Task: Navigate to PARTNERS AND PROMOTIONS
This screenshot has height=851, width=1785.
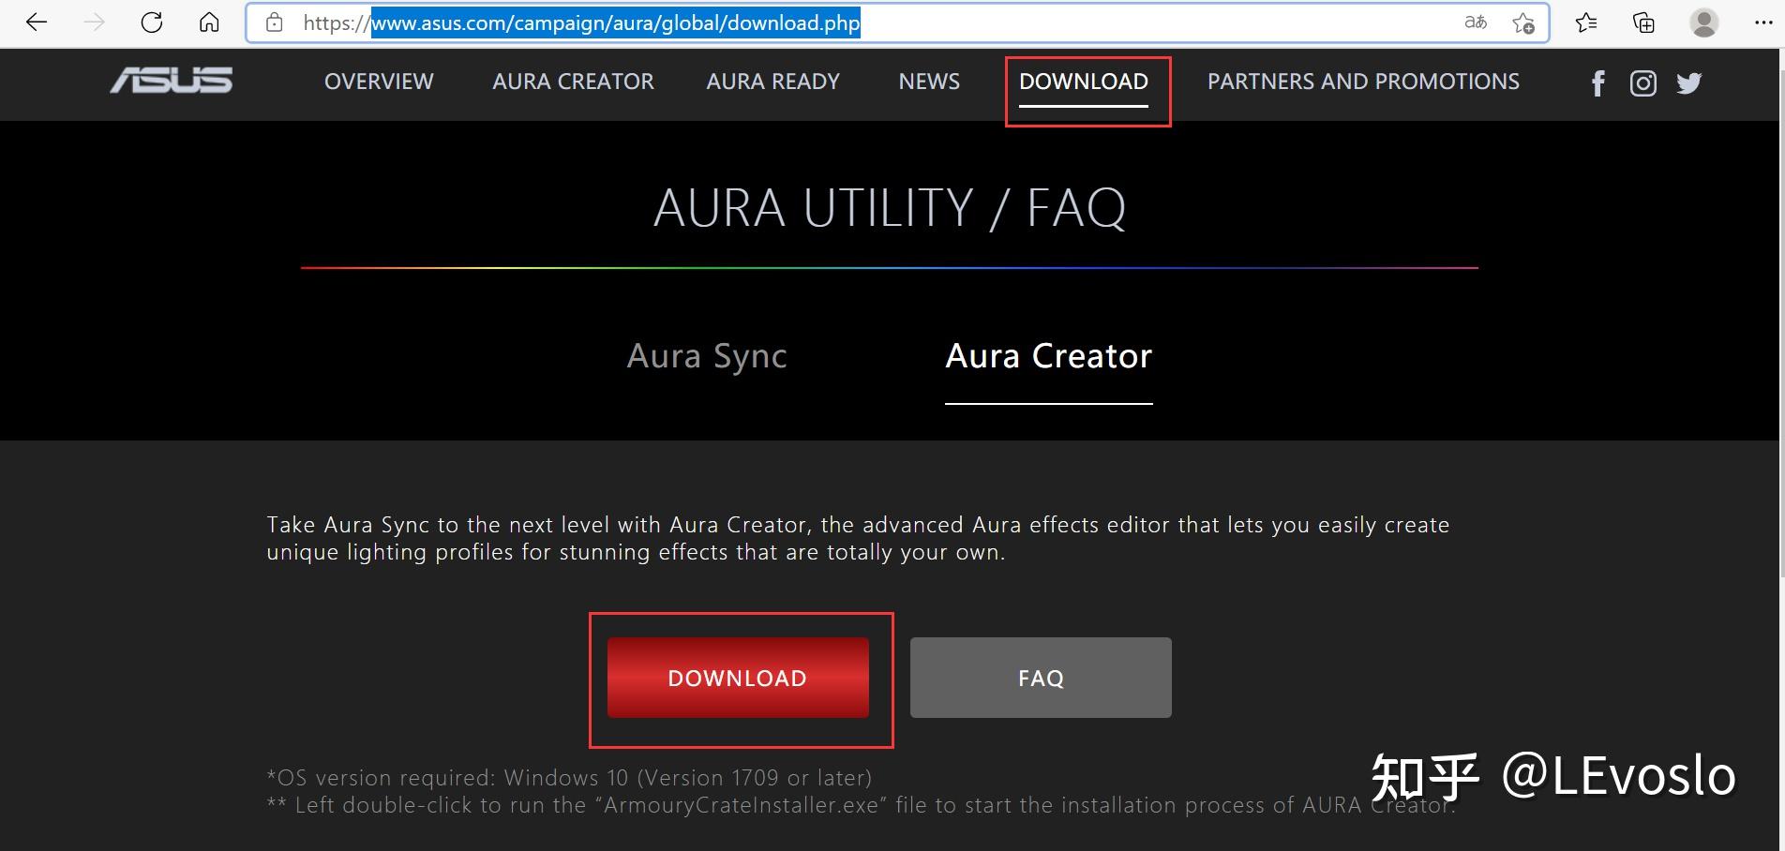Action: click(x=1363, y=82)
